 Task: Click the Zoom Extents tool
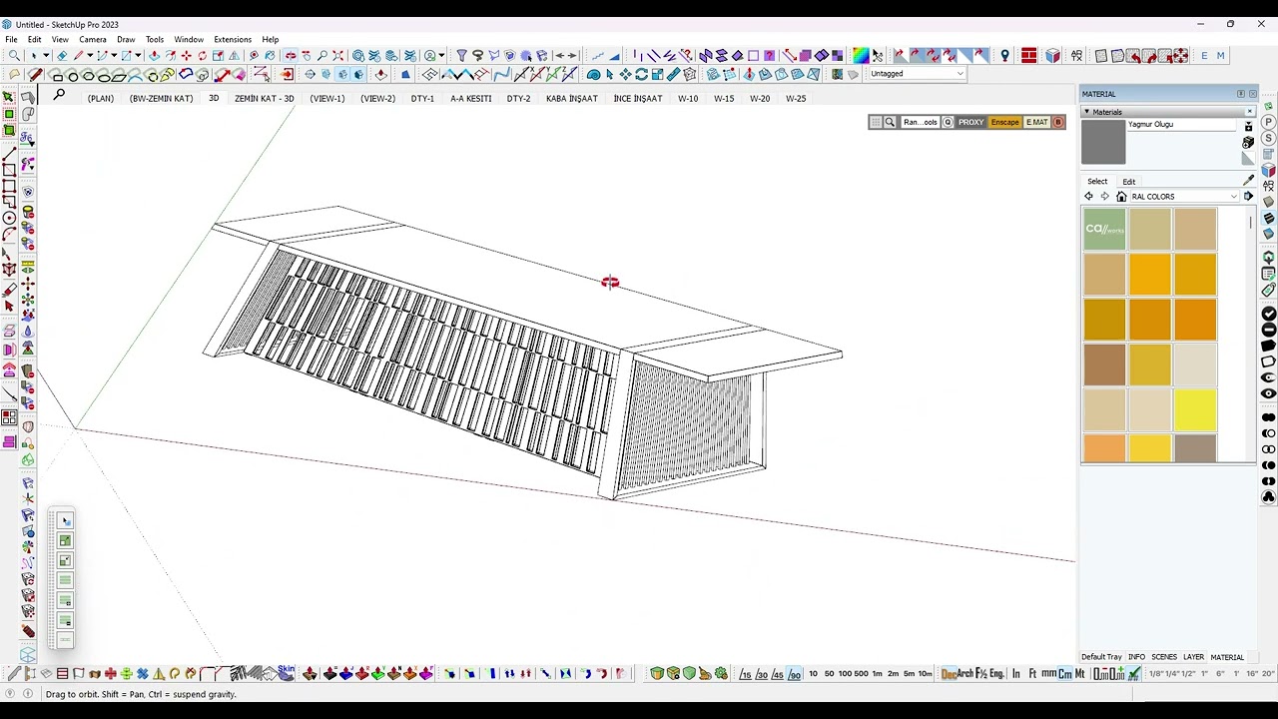click(x=337, y=55)
